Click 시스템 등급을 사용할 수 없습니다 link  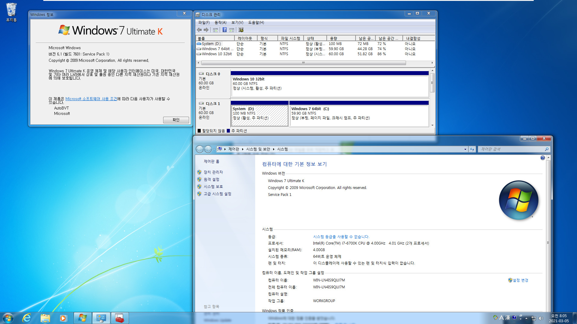341,237
